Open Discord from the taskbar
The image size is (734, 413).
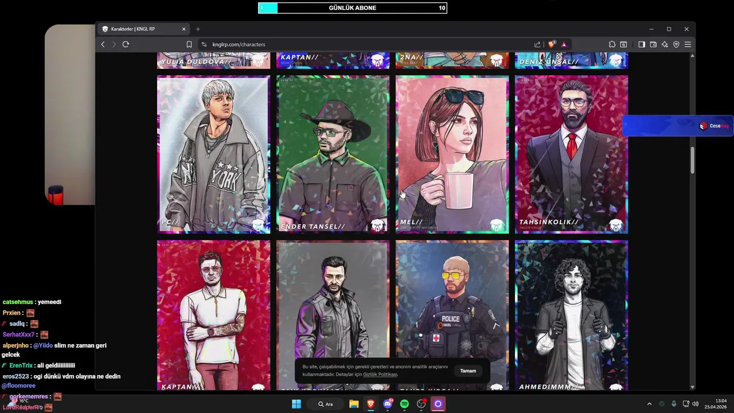(388, 404)
